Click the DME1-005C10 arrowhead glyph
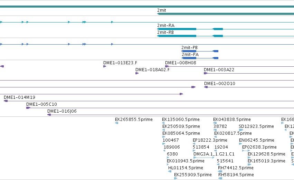 click(28, 108)
